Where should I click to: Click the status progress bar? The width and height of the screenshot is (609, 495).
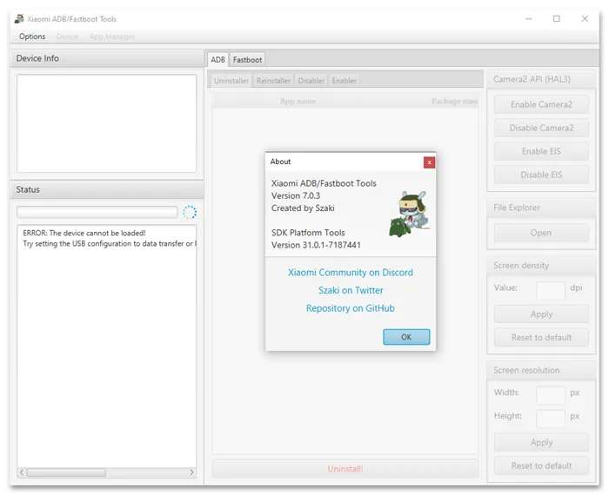[x=97, y=212]
